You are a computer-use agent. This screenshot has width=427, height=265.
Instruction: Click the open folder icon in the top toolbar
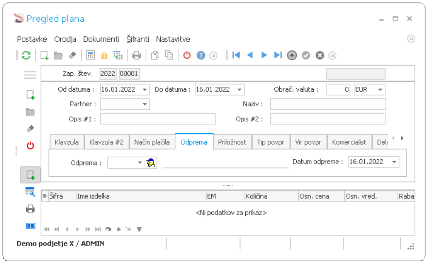point(58,55)
